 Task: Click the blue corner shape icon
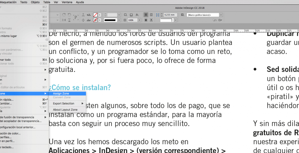coord(158,15)
